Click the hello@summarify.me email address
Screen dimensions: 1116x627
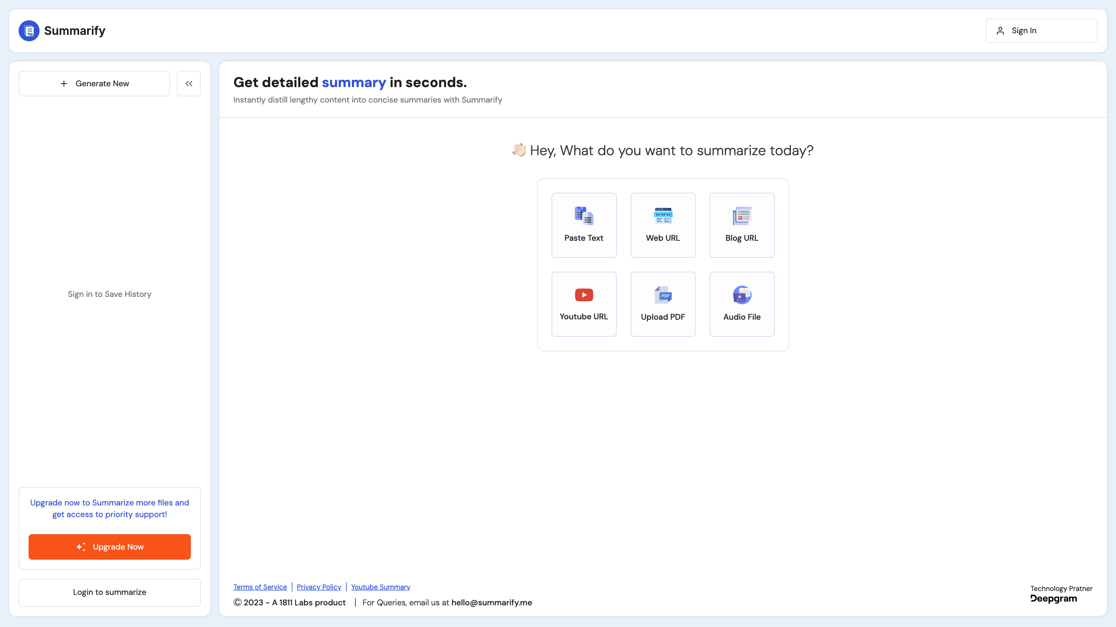[491, 602]
